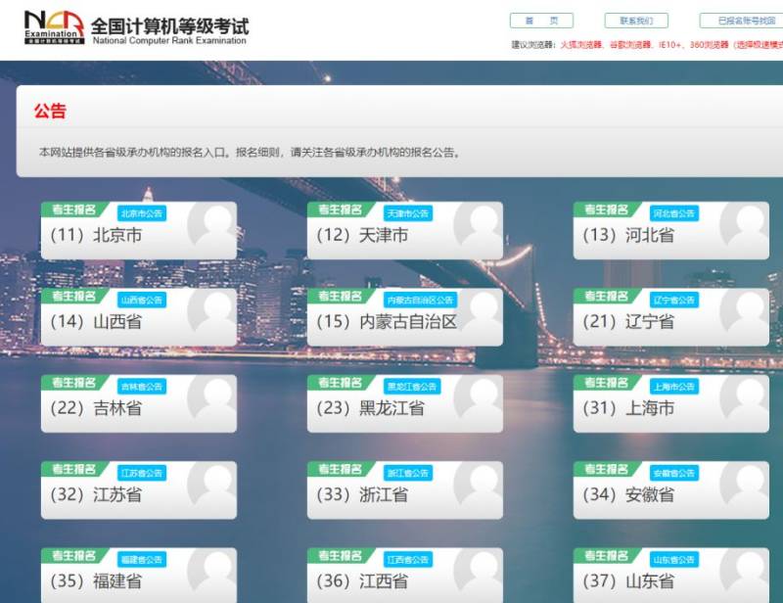Screen dimensions: 783x603
Task: Open the 联系我们 contact page
Action: click(x=636, y=21)
